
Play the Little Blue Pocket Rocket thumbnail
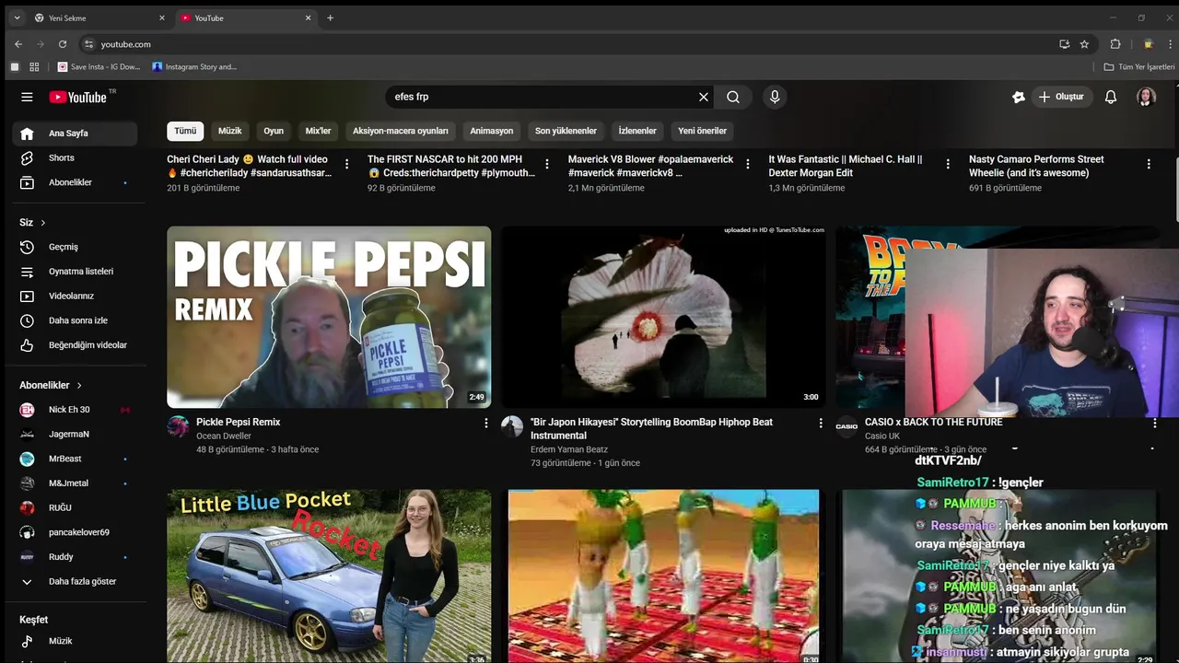(329, 576)
